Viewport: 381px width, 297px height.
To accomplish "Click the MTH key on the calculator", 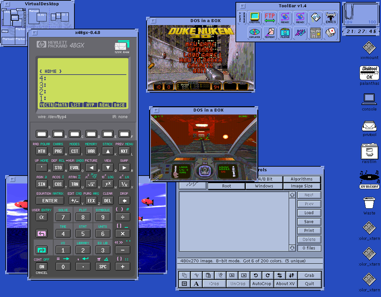I will (42, 151).
